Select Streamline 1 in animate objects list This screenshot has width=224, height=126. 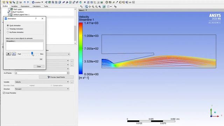(24, 41)
